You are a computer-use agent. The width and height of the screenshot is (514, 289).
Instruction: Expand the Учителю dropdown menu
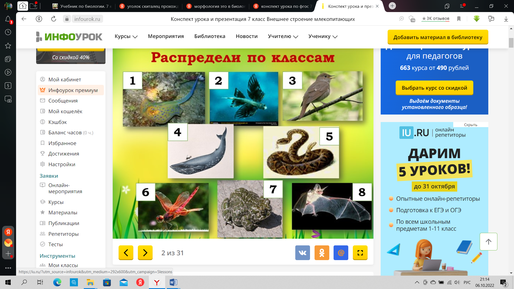[283, 36]
